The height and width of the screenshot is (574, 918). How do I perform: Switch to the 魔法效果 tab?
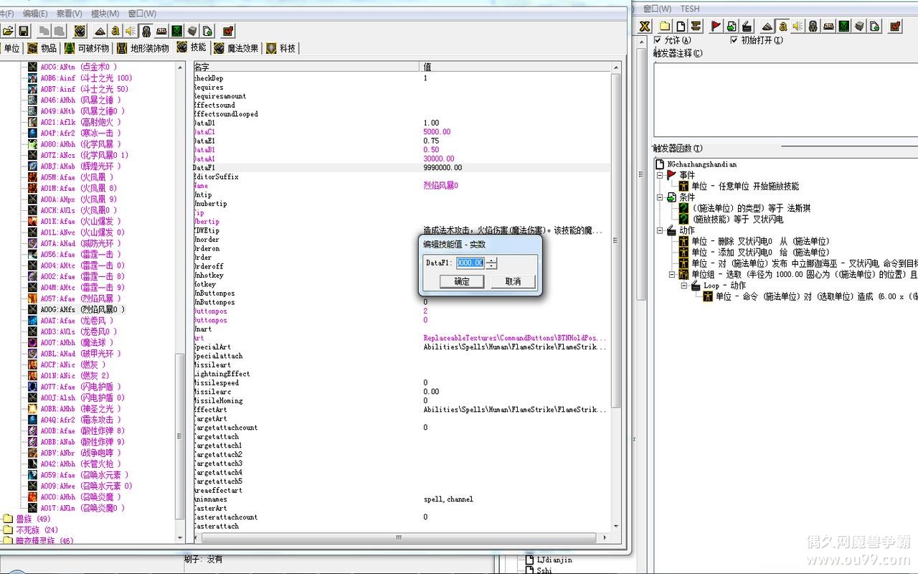click(x=236, y=48)
